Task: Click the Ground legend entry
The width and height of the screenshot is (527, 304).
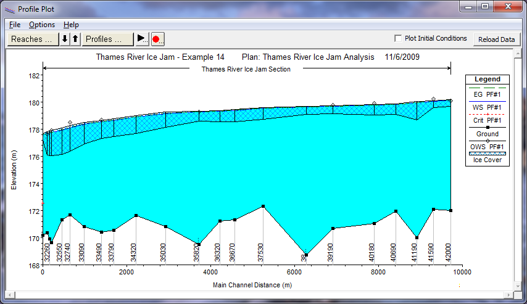Action: click(488, 133)
